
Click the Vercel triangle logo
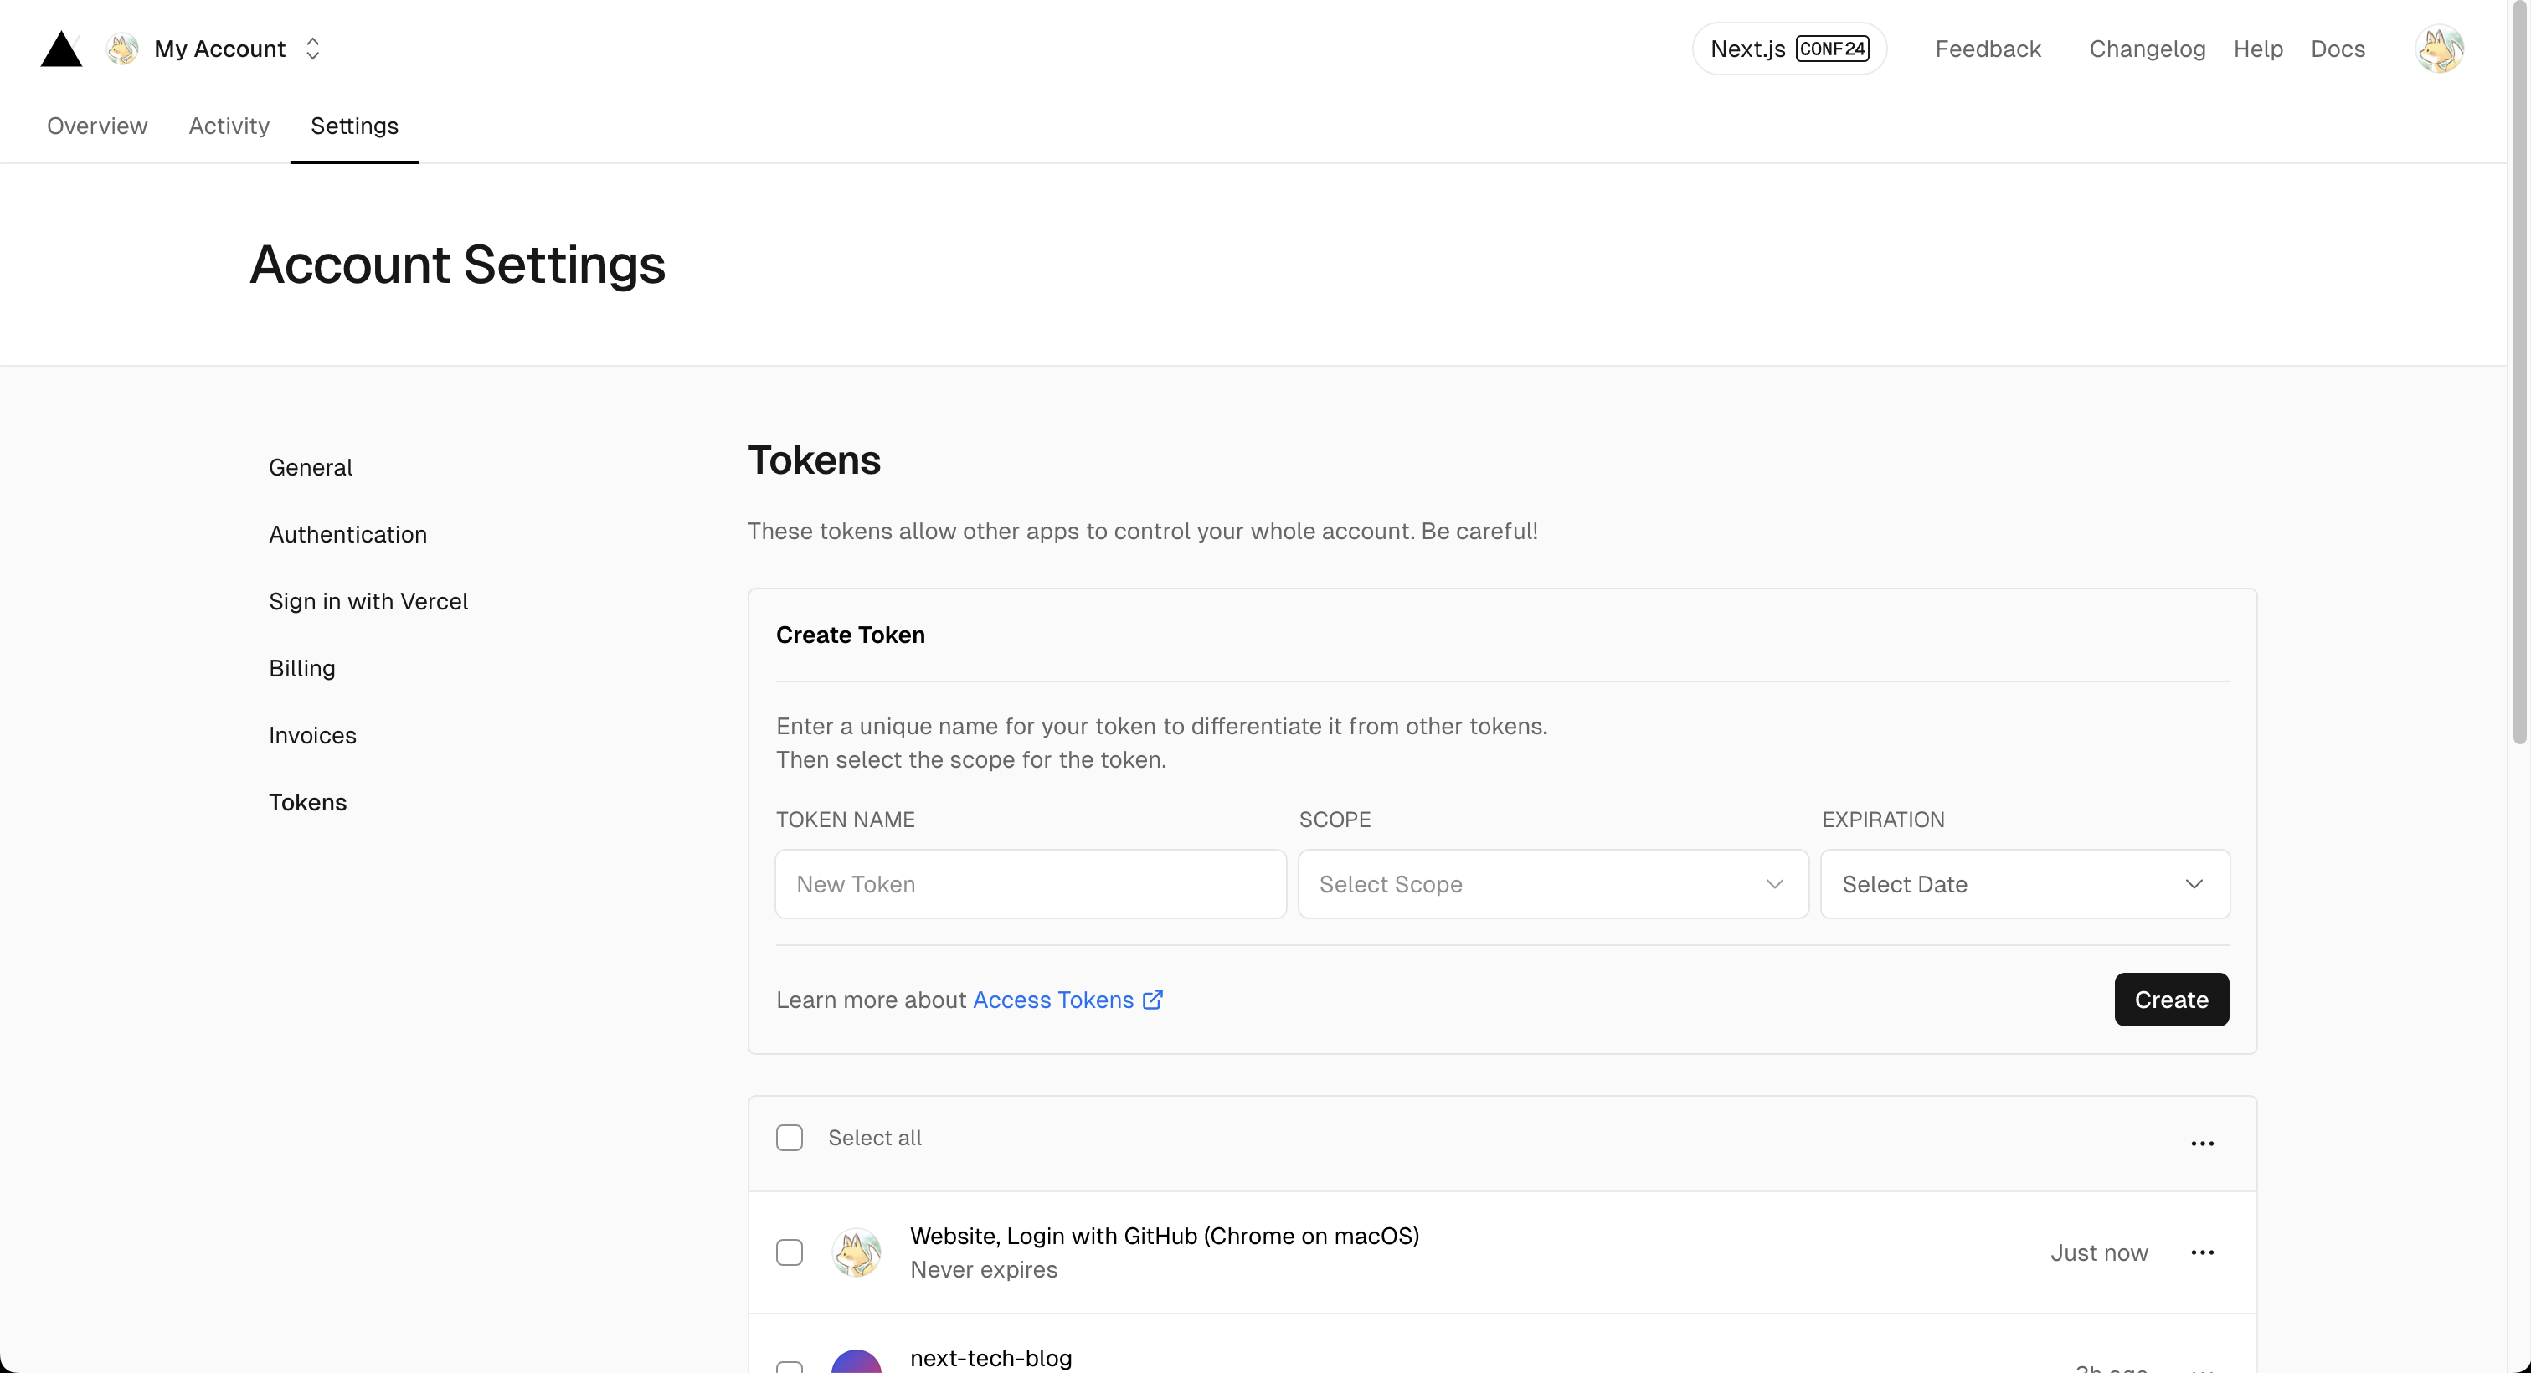pyautogui.click(x=61, y=49)
